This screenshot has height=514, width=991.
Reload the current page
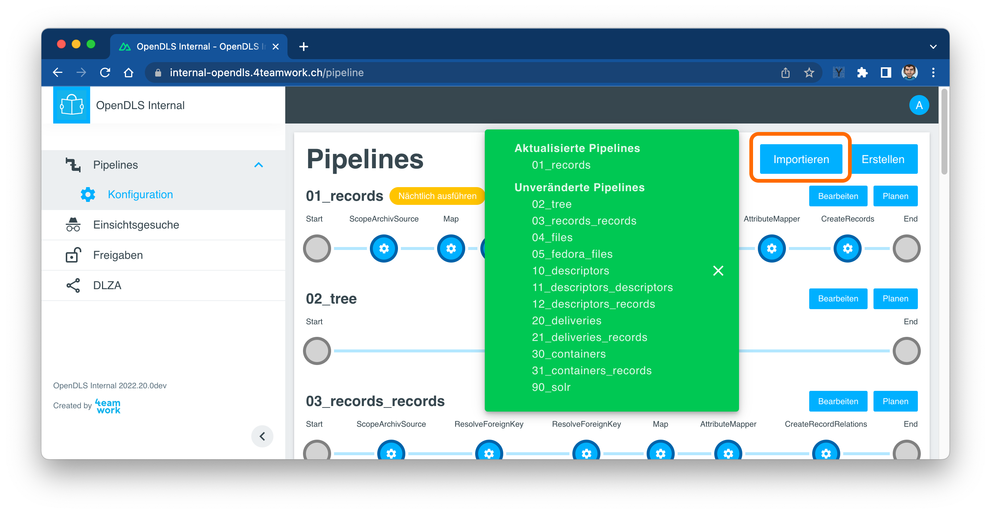tap(105, 72)
